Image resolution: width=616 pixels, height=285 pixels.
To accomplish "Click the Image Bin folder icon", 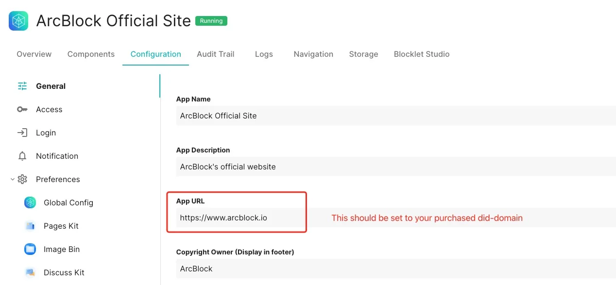I will pyautogui.click(x=30, y=249).
